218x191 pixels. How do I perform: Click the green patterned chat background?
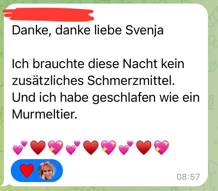213,97
